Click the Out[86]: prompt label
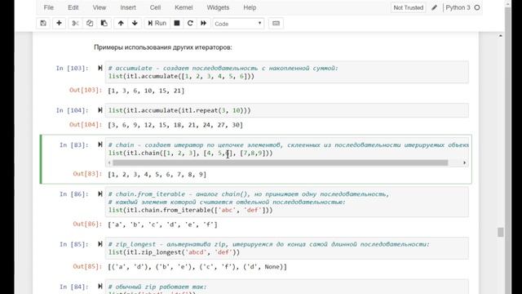The image size is (522, 294). [x=87, y=224]
